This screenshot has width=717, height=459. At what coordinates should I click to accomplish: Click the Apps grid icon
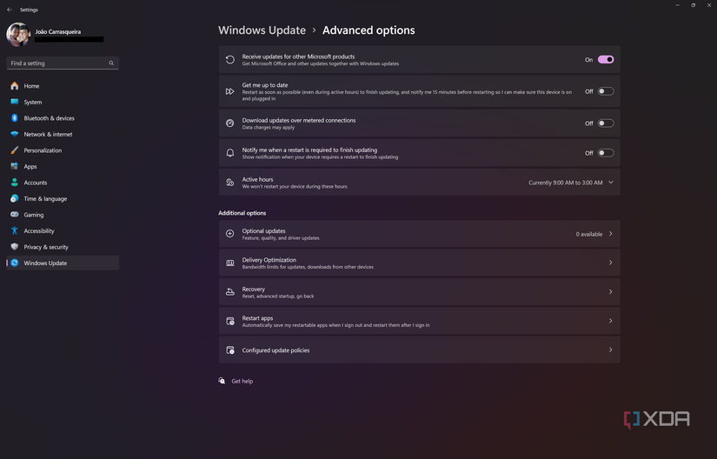coord(15,166)
